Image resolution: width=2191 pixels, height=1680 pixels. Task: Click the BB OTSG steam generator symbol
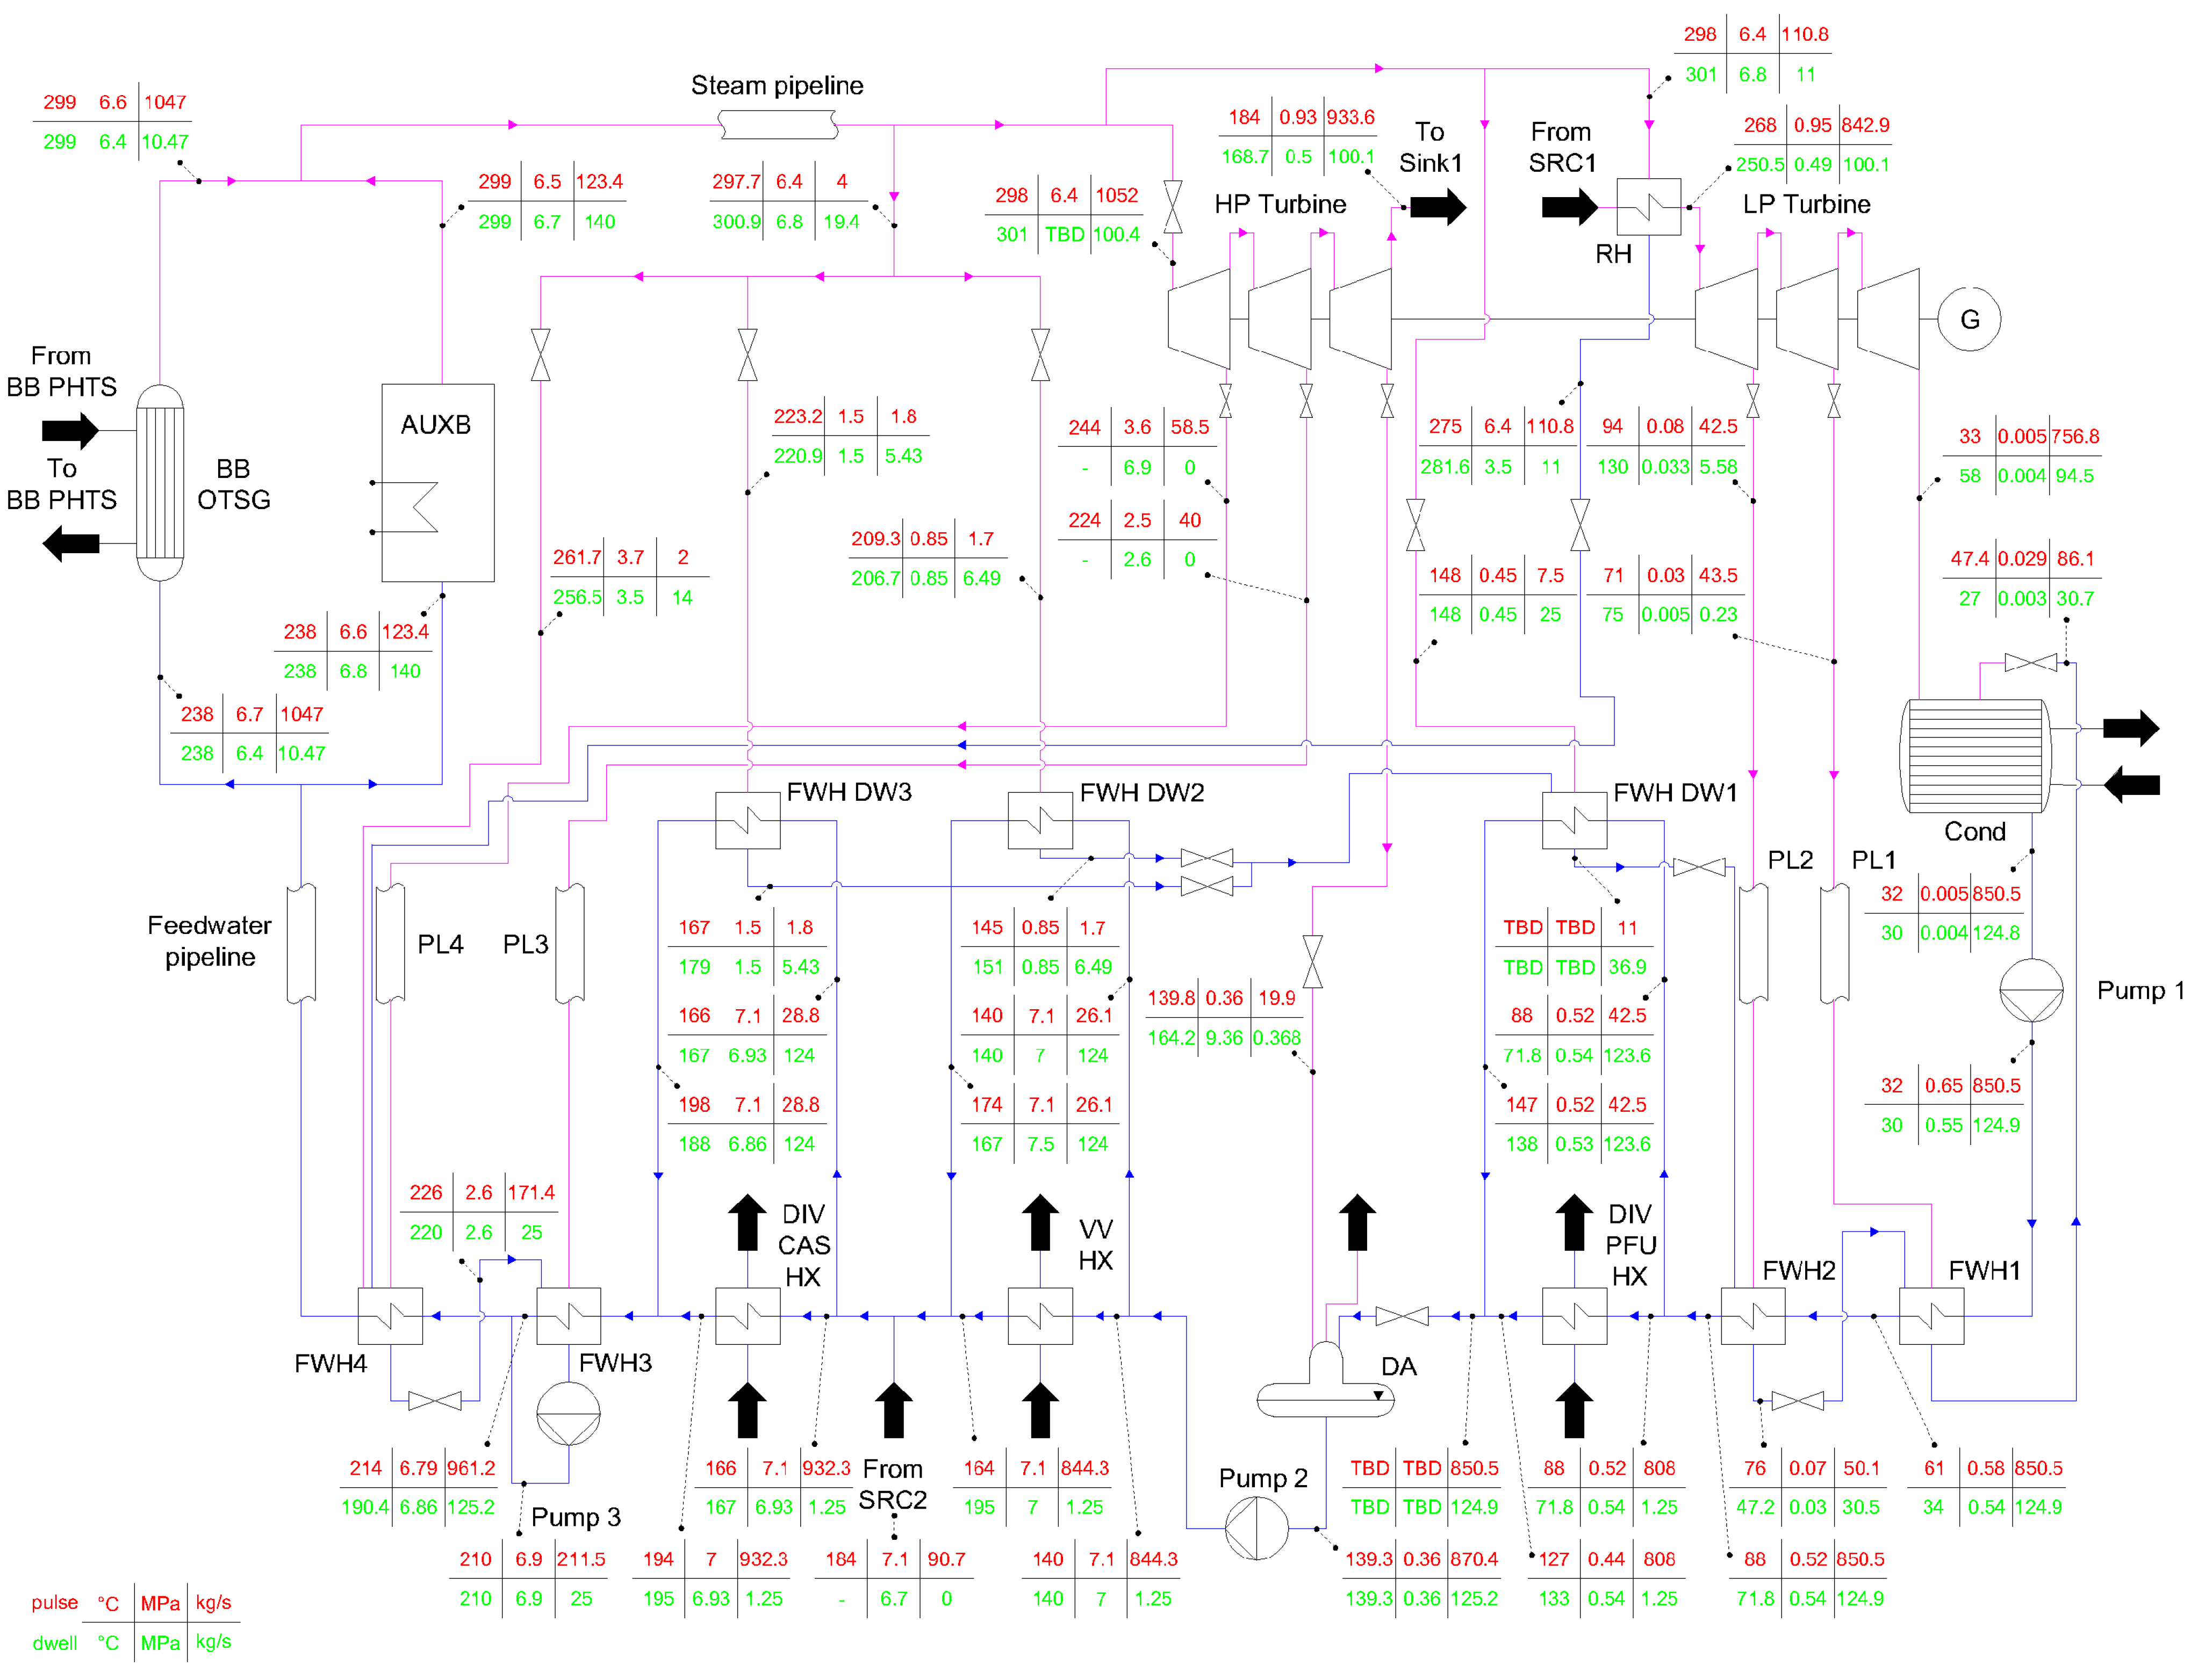tap(159, 482)
